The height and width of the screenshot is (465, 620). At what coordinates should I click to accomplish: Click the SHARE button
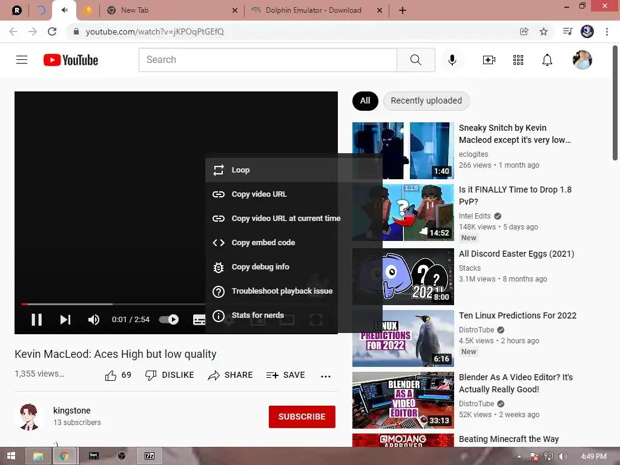point(230,375)
